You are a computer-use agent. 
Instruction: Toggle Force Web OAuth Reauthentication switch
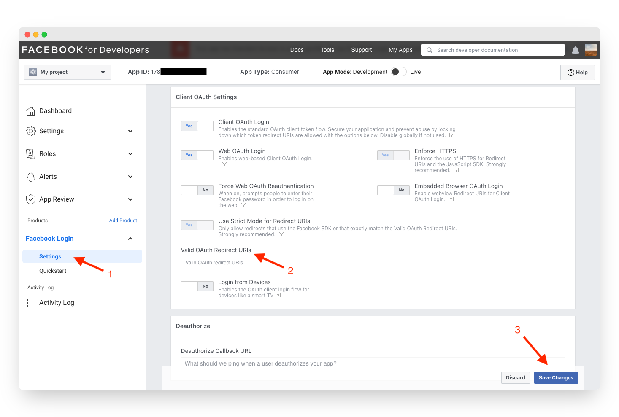click(197, 190)
